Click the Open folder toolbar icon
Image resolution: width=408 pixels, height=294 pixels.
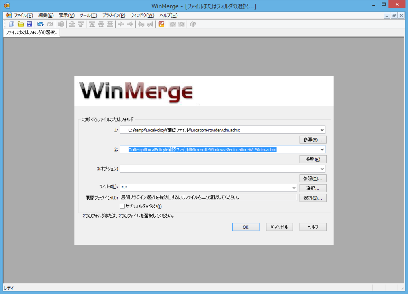20,24
